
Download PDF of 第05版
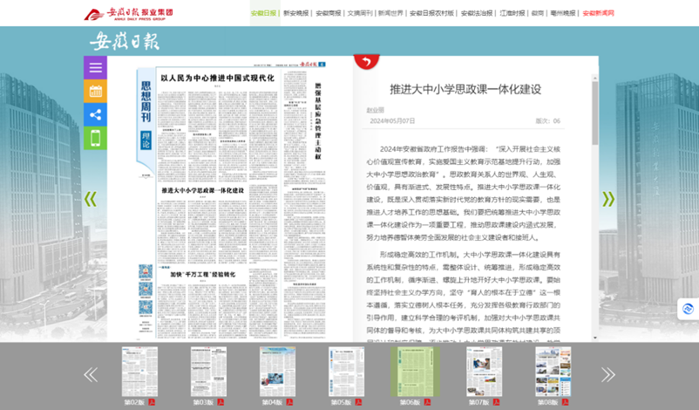(x=358, y=402)
